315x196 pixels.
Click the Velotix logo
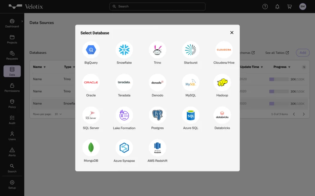click(26, 7)
